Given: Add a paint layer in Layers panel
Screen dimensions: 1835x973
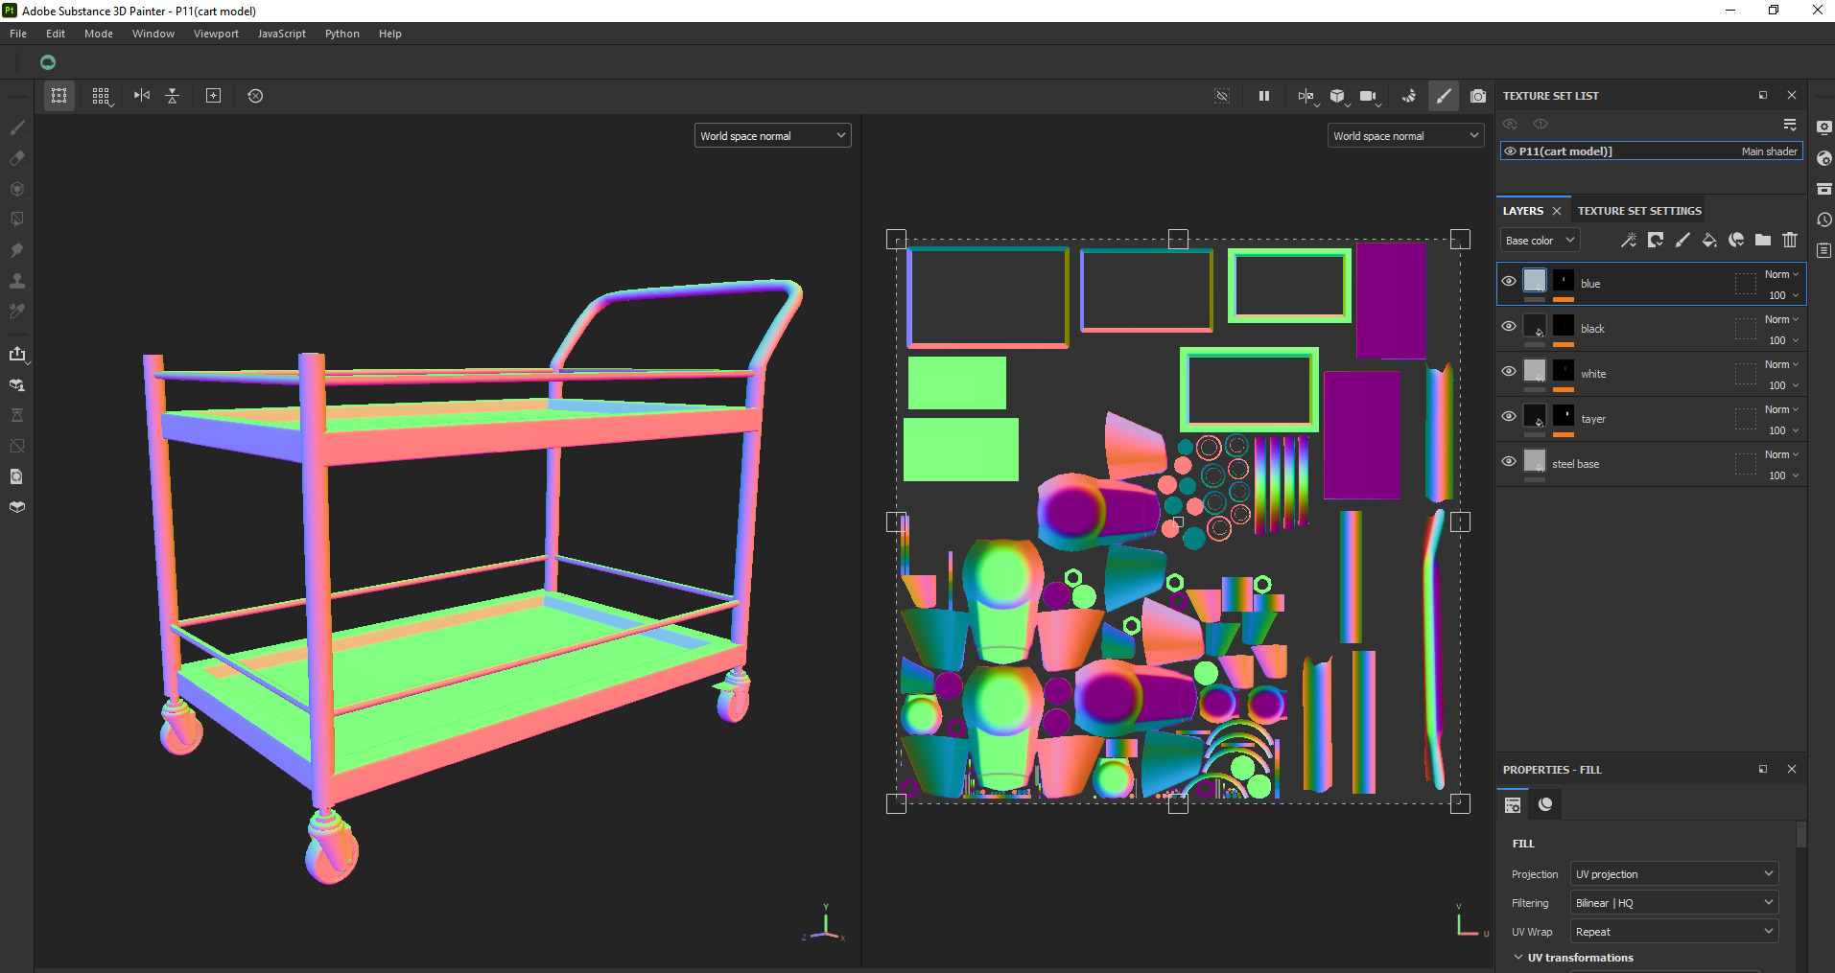Looking at the screenshot, I should (x=1682, y=240).
